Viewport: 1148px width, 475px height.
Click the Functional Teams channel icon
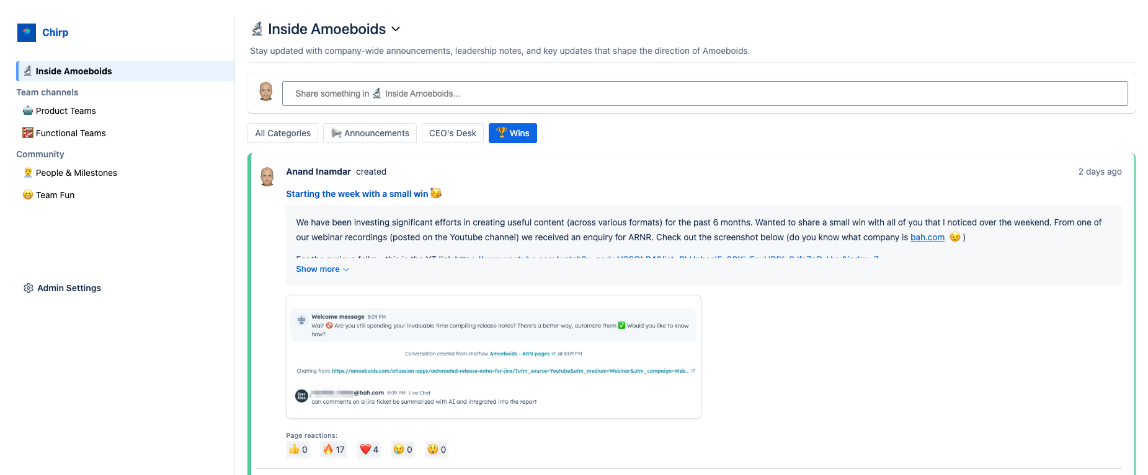coord(28,133)
